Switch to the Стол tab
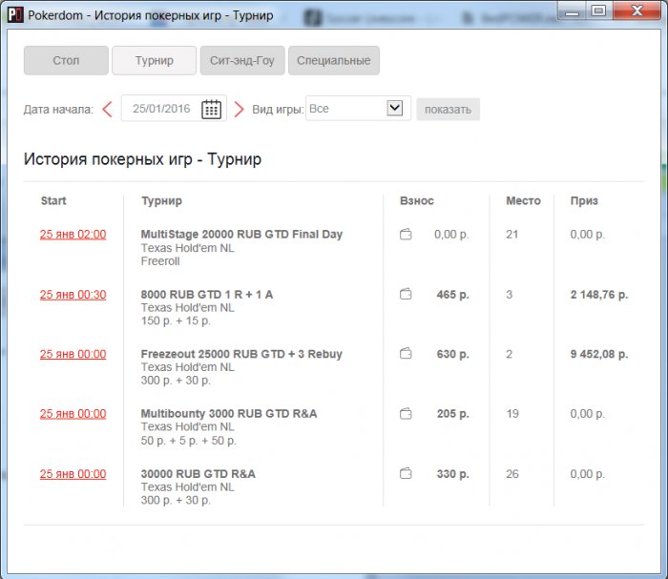The height and width of the screenshot is (579, 668). click(x=66, y=60)
